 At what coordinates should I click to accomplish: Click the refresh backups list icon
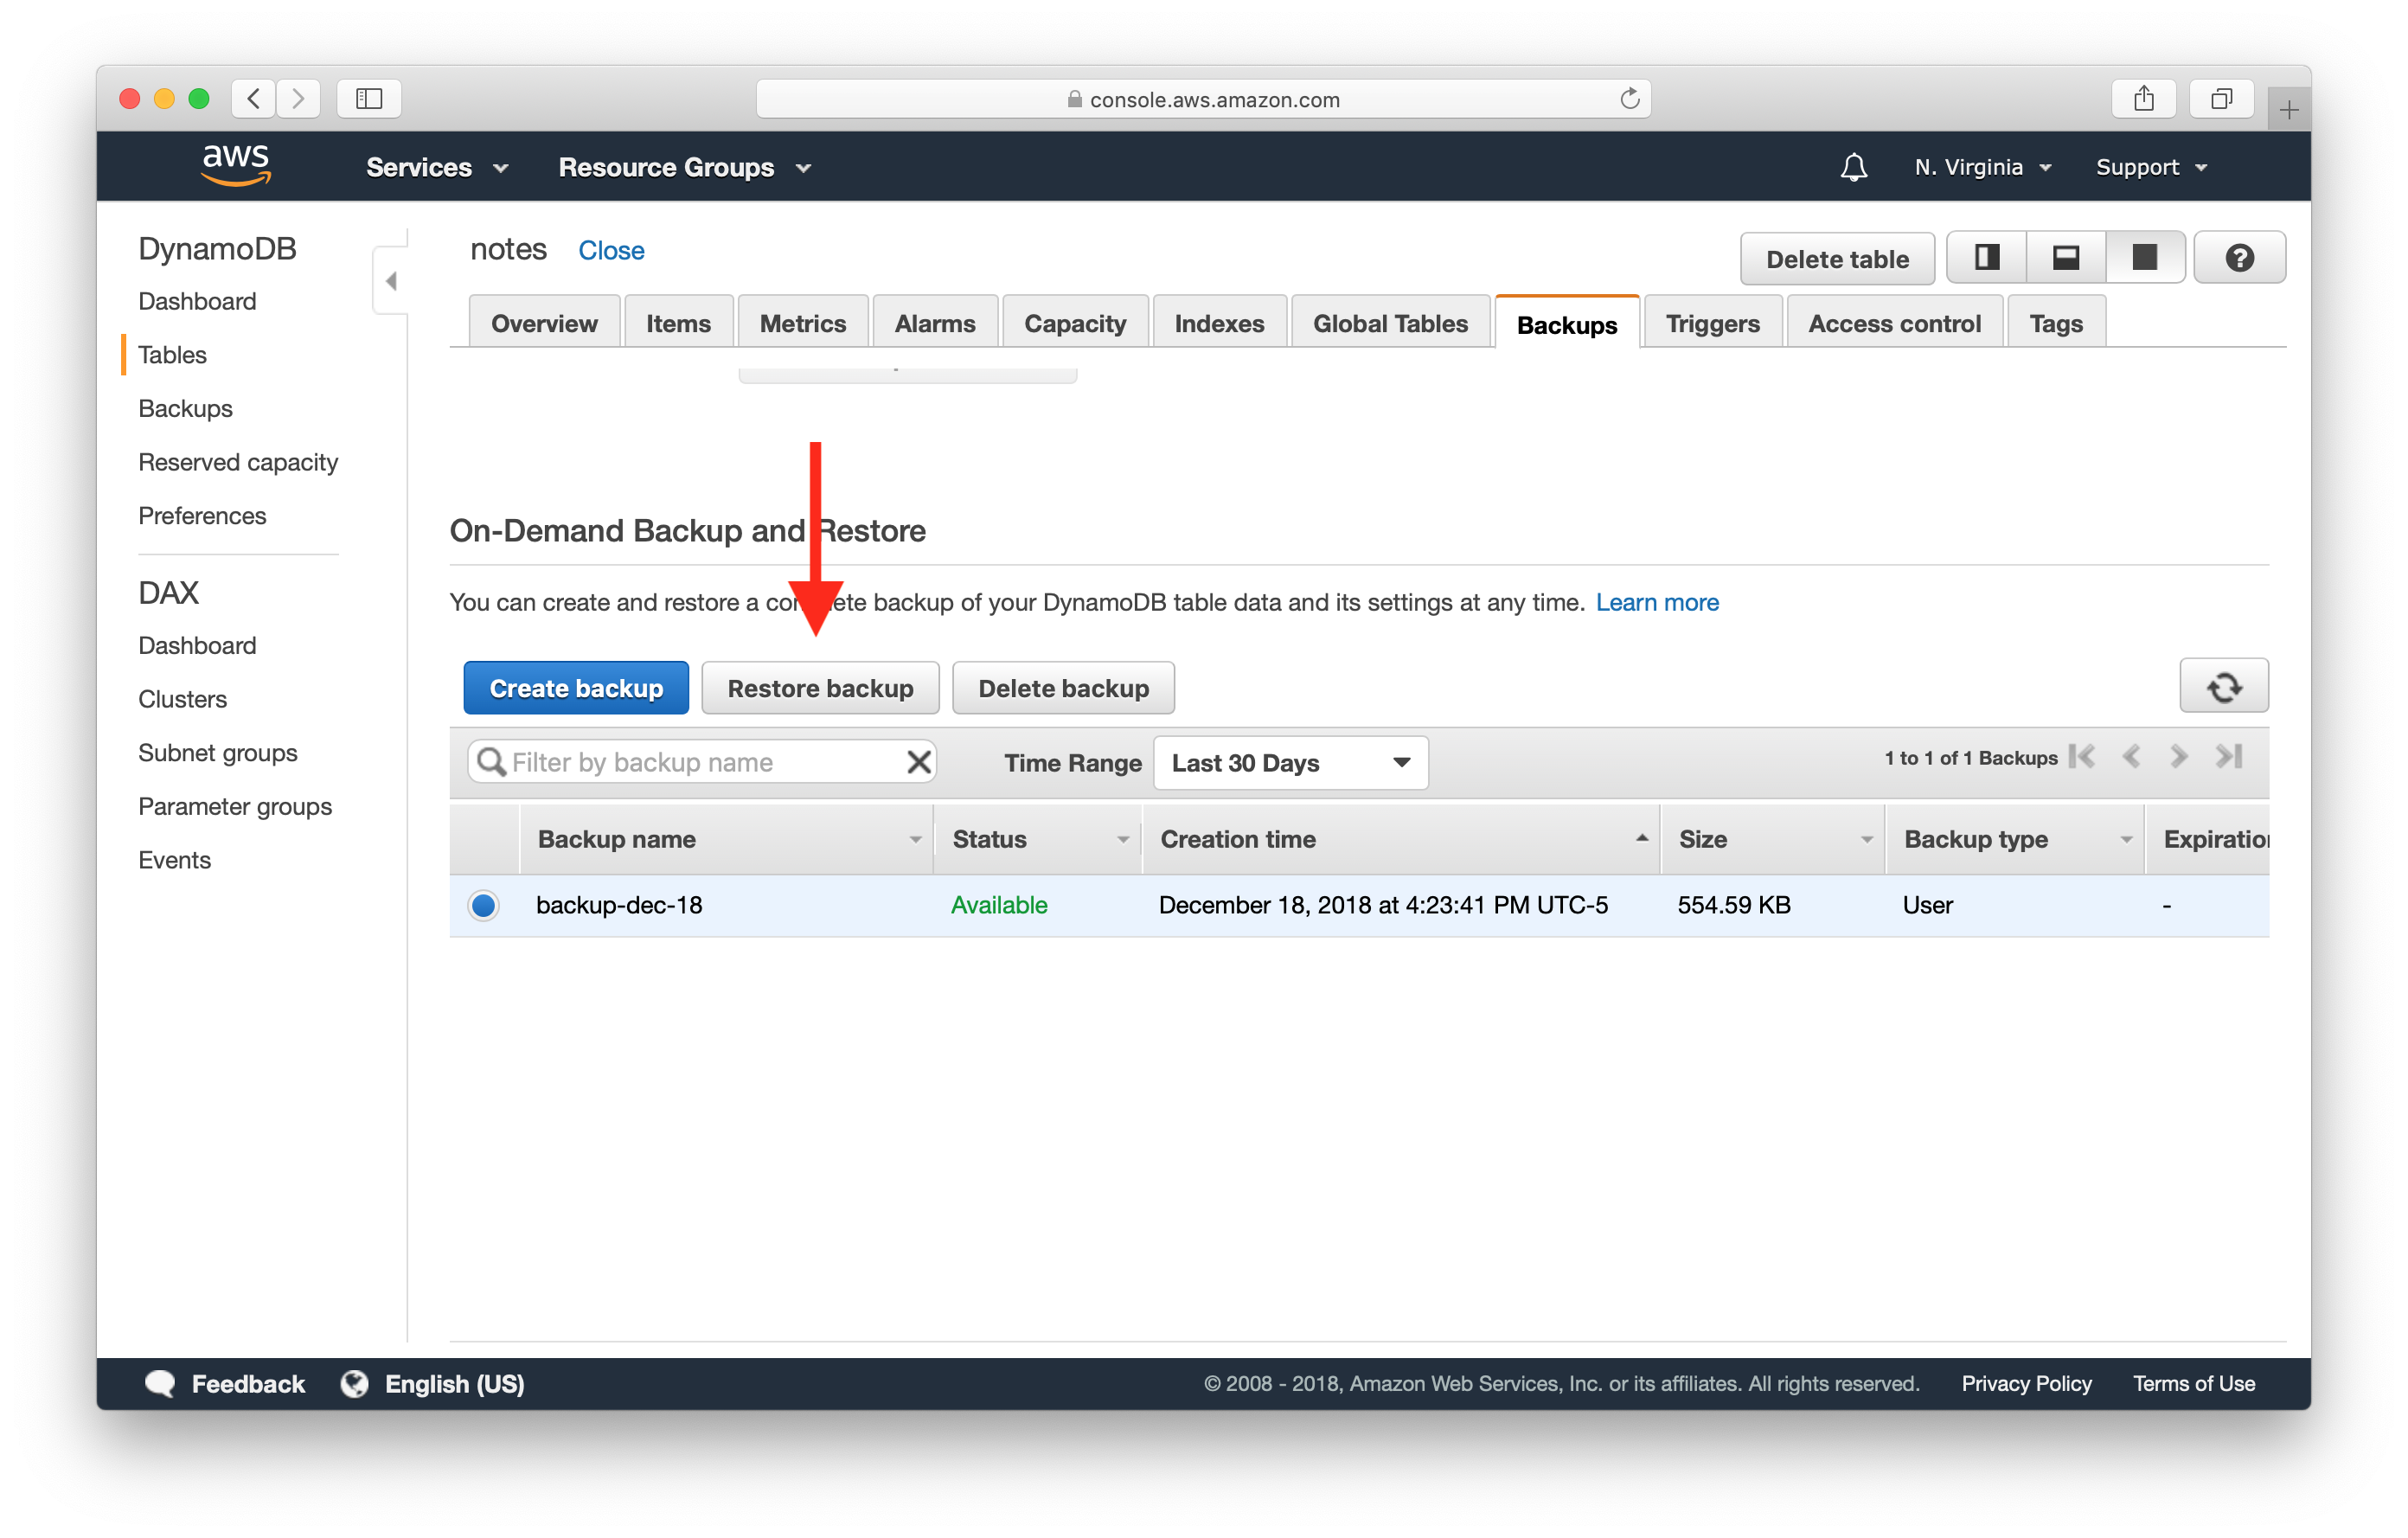(x=2223, y=686)
